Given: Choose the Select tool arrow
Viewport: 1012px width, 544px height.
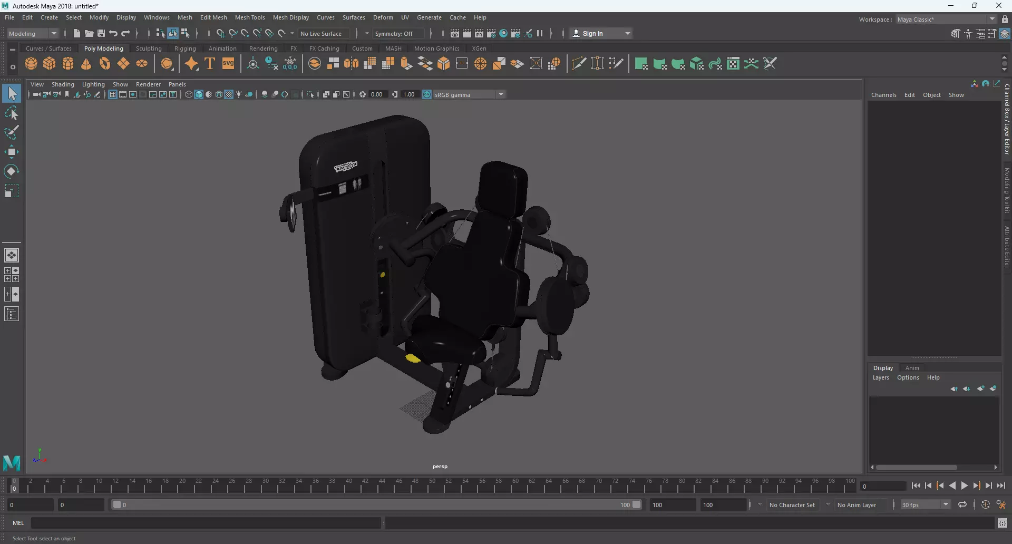Looking at the screenshot, I should point(12,94).
